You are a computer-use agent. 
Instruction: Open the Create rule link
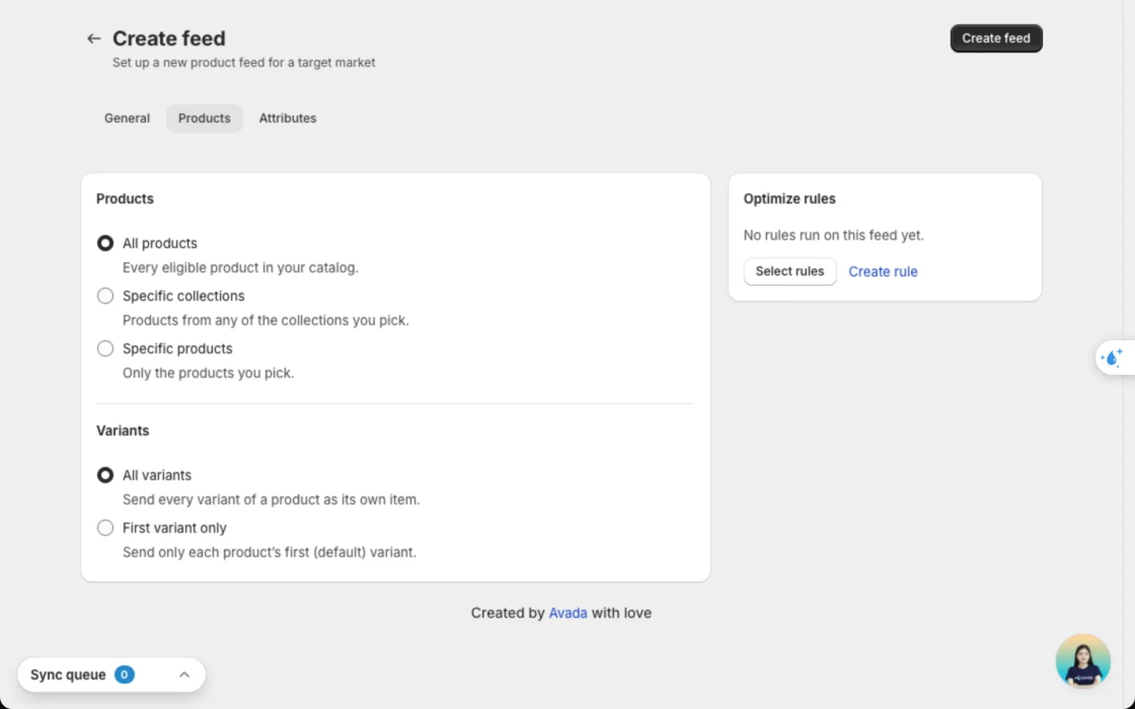[x=883, y=272]
